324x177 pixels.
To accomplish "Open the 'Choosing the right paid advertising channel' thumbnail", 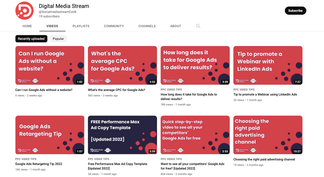I will 268,135.
